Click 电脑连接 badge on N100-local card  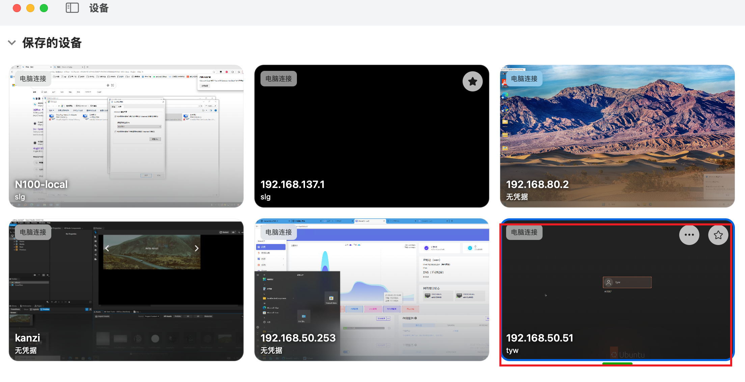33,79
